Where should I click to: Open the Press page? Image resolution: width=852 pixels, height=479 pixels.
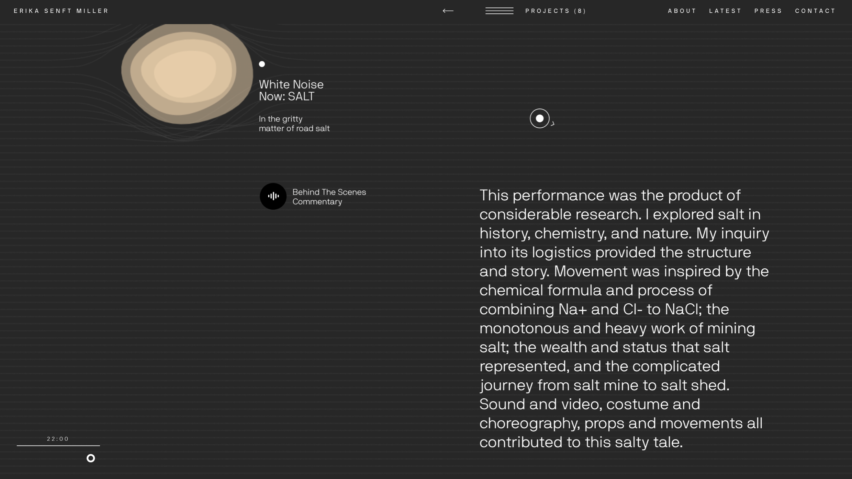point(768,11)
